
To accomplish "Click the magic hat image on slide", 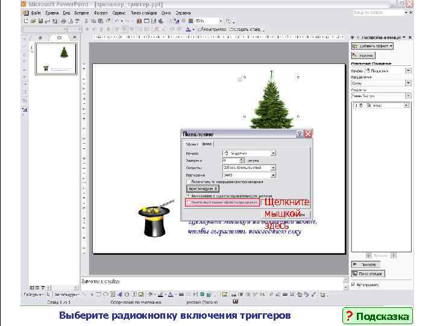I will pyautogui.click(x=156, y=218).
